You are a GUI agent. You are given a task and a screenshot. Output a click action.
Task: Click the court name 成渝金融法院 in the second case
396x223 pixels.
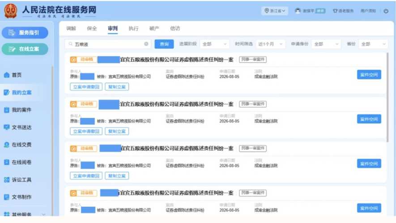tap(266, 121)
